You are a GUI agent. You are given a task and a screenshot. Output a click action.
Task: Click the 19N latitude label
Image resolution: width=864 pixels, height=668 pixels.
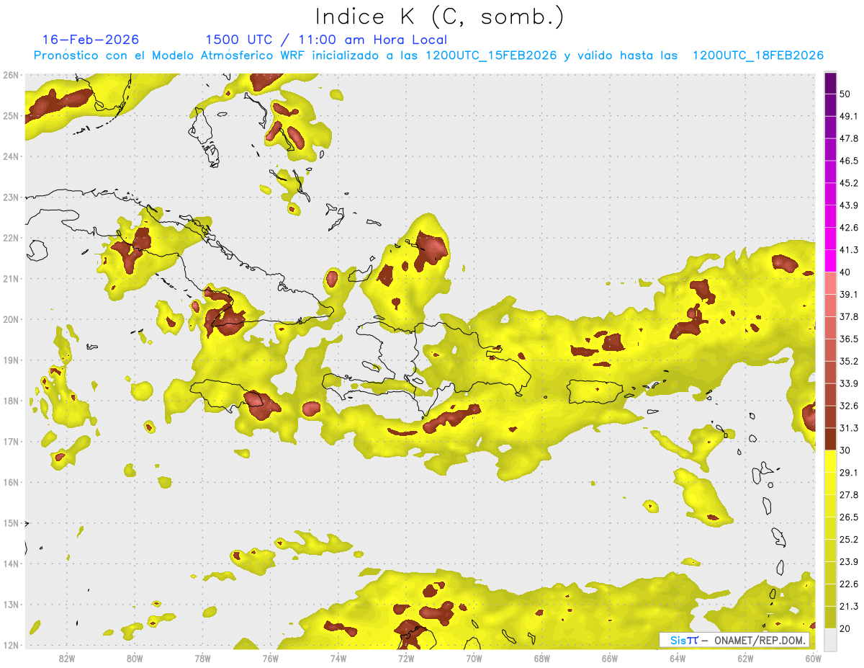click(x=11, y=360)
